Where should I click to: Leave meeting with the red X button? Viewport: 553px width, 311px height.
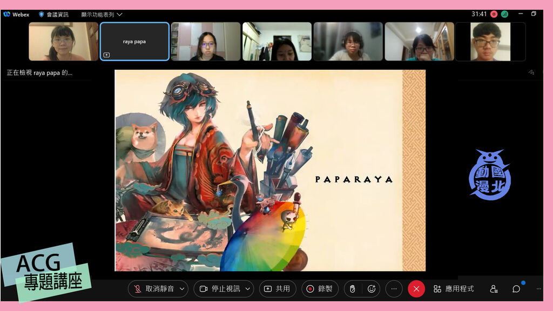[416, 289]
